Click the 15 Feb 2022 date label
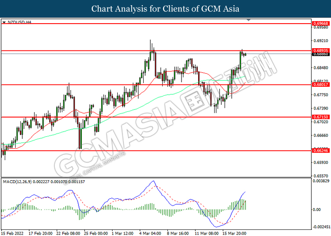This screenshot has width=331, height=236. pos(13,233)
